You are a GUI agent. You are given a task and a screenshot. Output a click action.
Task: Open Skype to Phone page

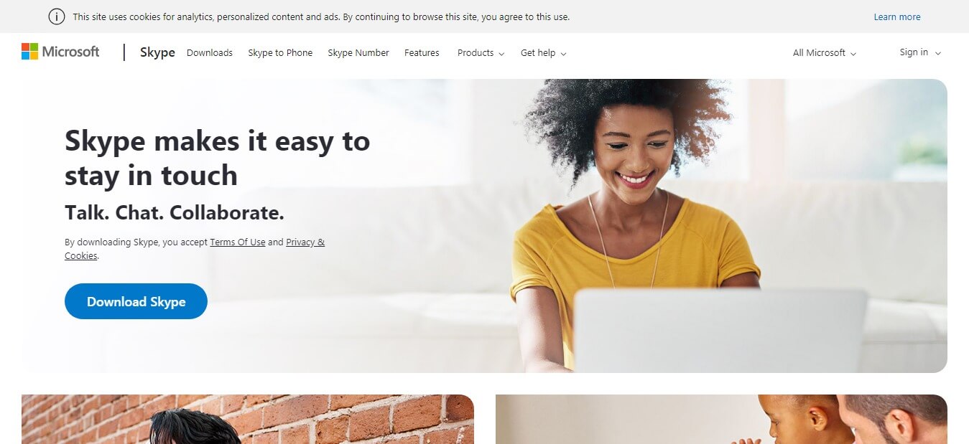[280, 52]
